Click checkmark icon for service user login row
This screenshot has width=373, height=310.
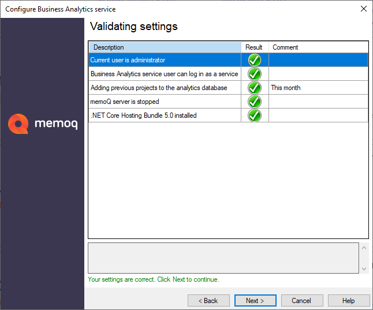point(255,74)
